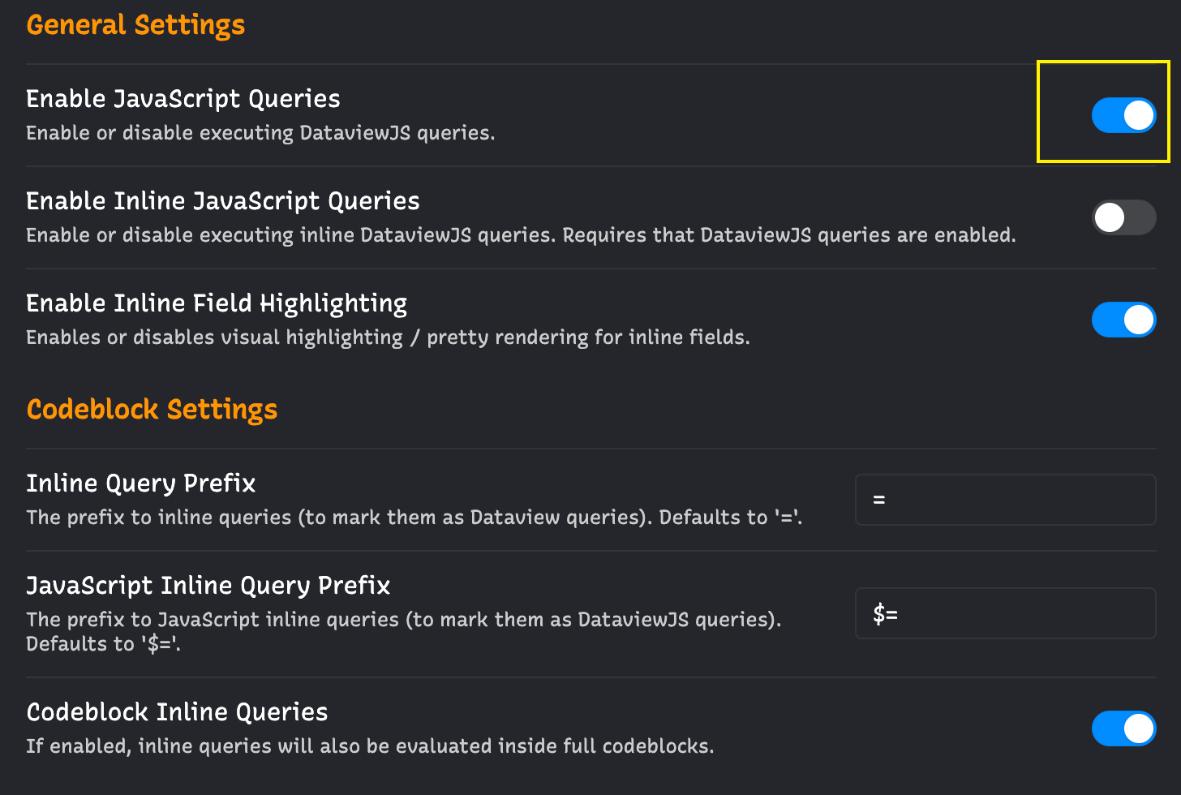Click the description saying Defaults to '='
This screenshot has height=795, width=1181.
[414, 518]
